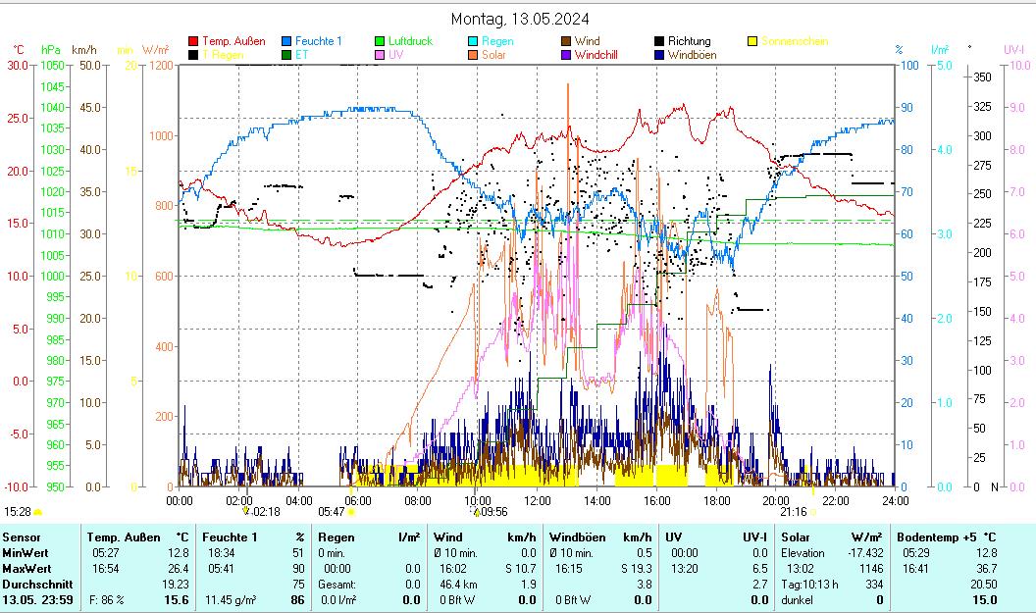Click the blue Feuchte 1 legend swatch
Image resolution: width=1036 pixels, height=613 pixels.
pyautogui.click(x=286, y=41)
